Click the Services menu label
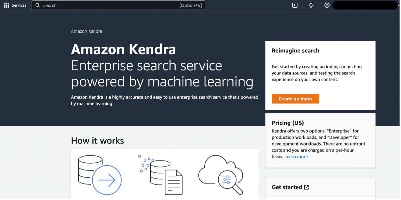 19,5
